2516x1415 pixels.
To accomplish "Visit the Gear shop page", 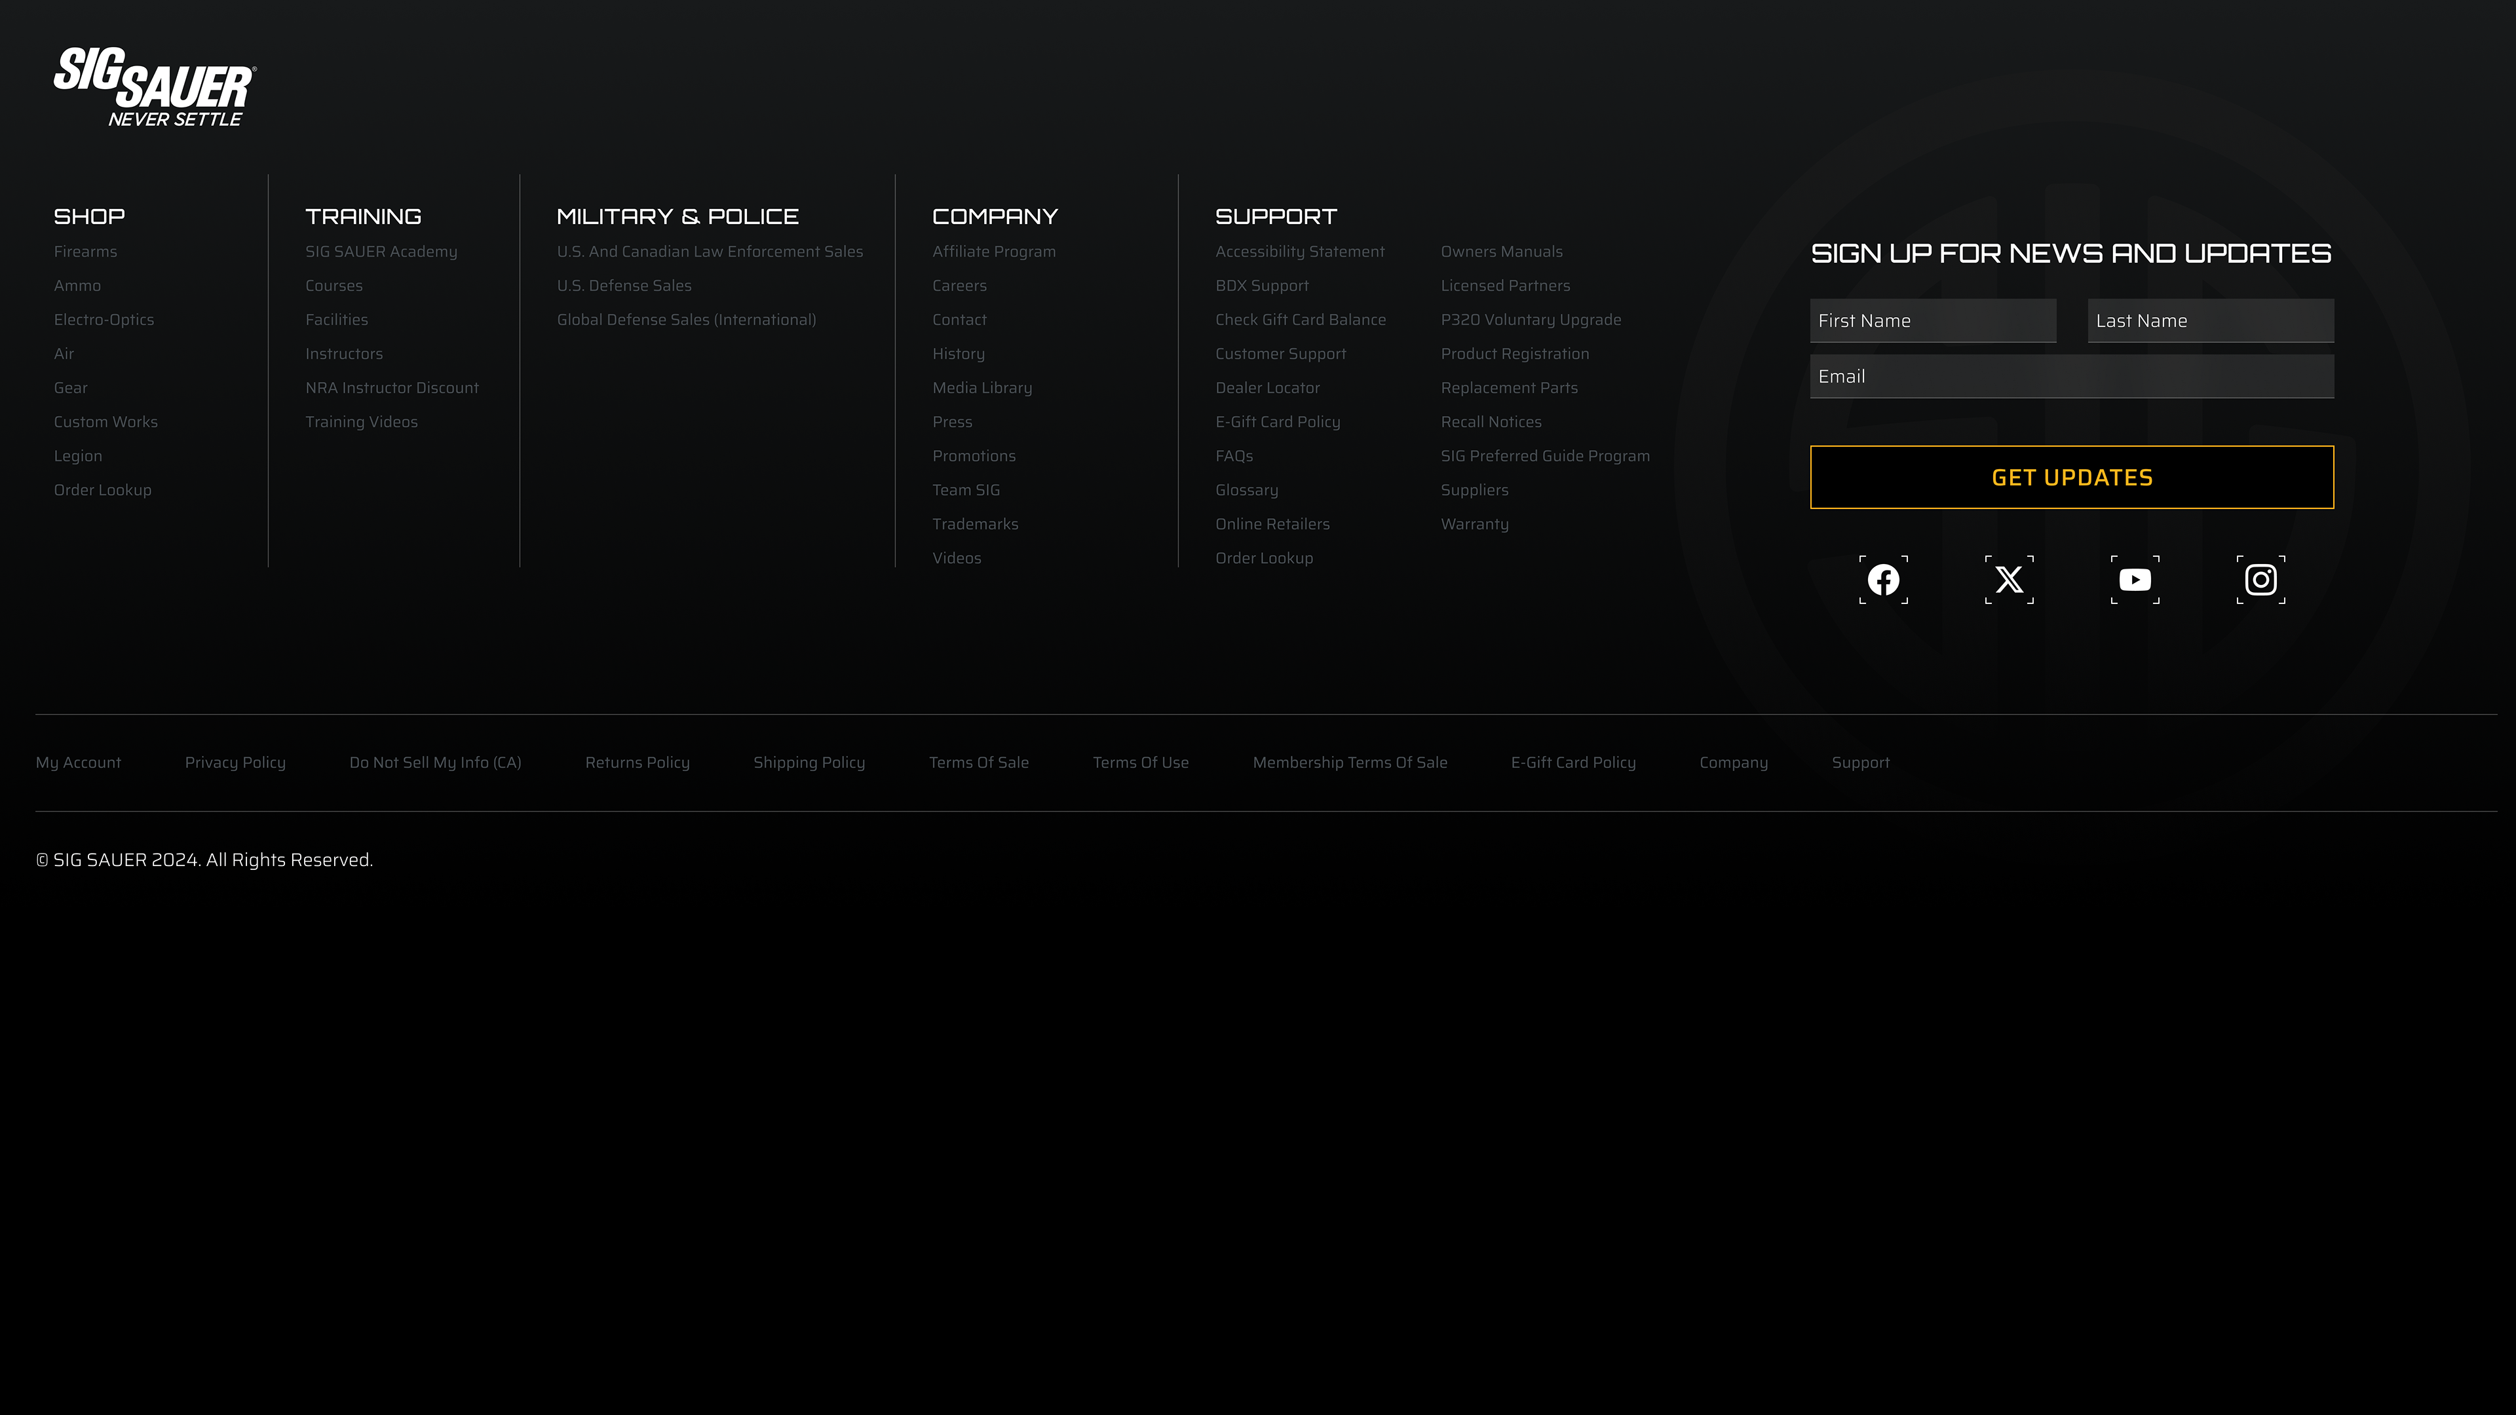I will [x=70, y=388].
